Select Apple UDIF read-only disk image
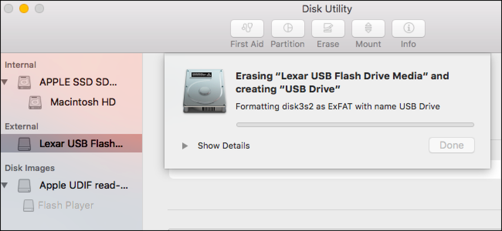 (x=83, y=185)
